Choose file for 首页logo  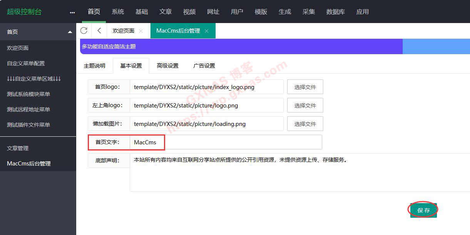point(305,87)
